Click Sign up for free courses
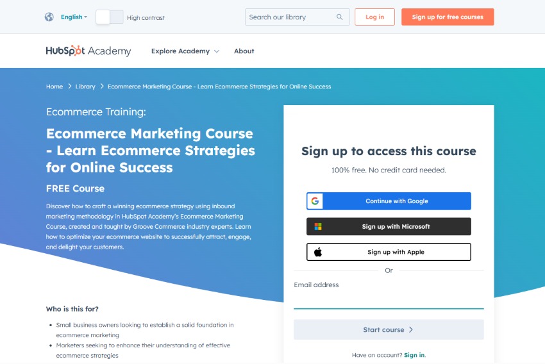This screenshot has height=364, width=545. click(x=448, y=17)
